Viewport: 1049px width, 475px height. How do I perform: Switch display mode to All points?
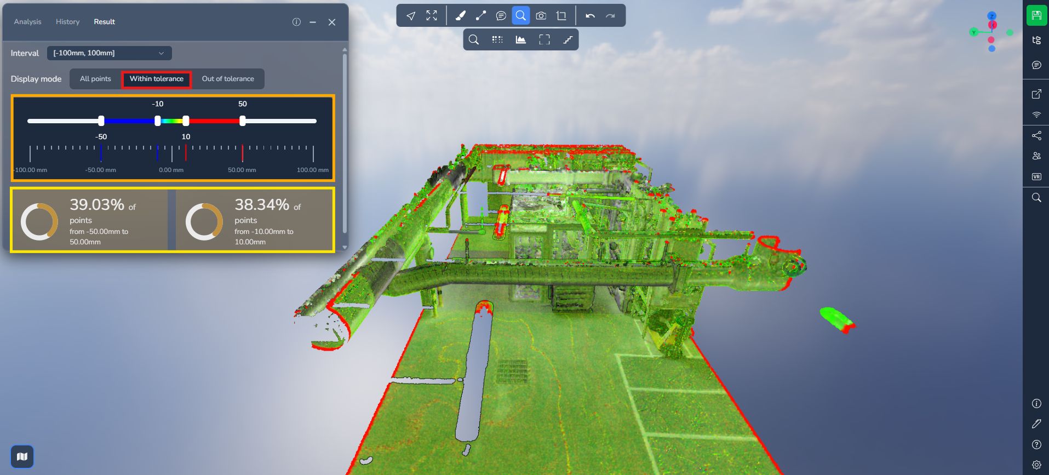pos(95,79)
